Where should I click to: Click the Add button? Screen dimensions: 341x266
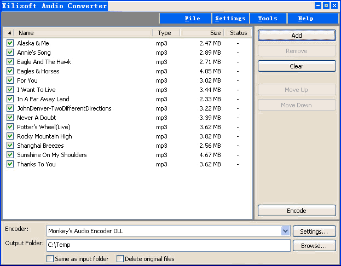297,36
